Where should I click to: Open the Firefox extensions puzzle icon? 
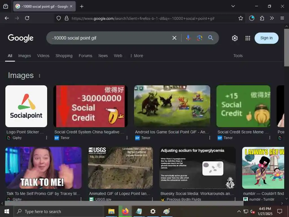(x=262, y=18)
